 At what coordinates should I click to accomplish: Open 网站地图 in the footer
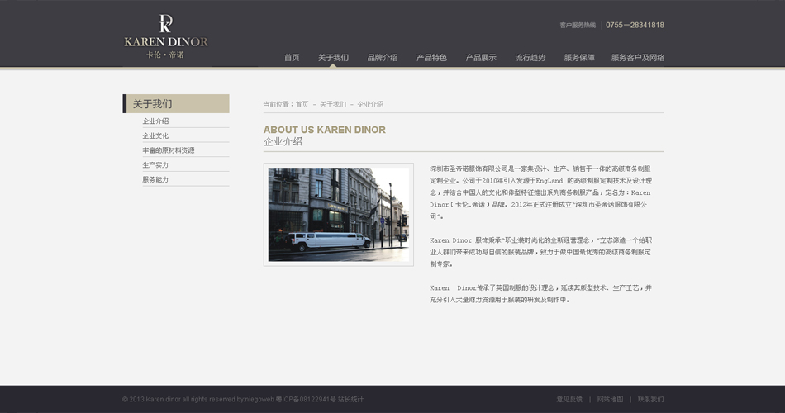coord(610,400)
